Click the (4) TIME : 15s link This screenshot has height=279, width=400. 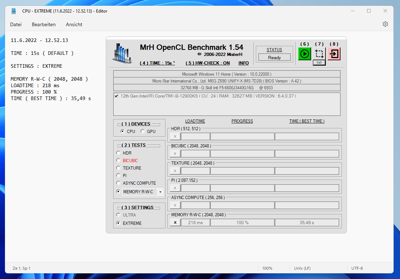(157, 63)
